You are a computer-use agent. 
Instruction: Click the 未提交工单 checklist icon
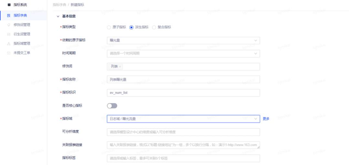(x=9, y=53)
